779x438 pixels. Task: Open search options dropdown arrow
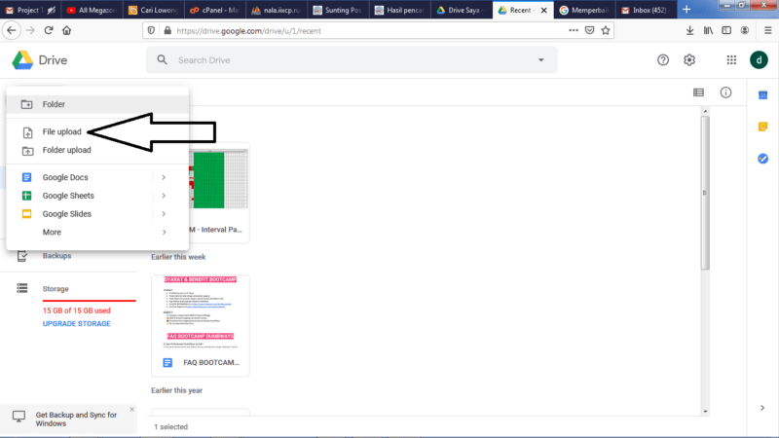[x=540, y=60]
